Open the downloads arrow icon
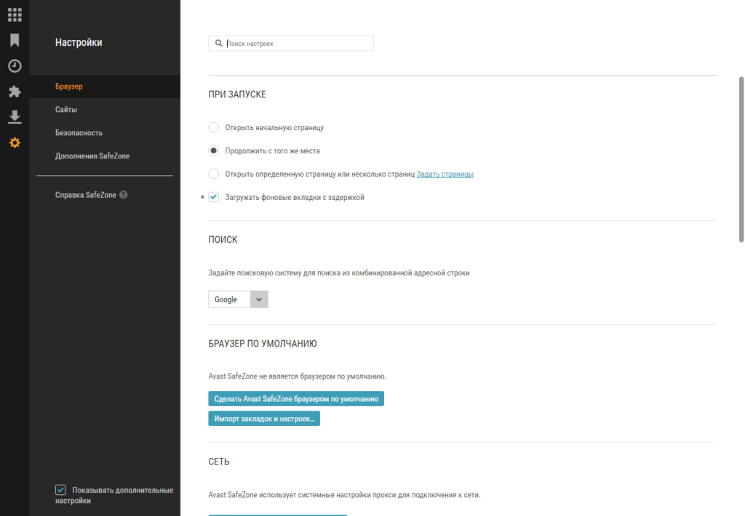Screen dimensions: 745x516 click(15, 117)
